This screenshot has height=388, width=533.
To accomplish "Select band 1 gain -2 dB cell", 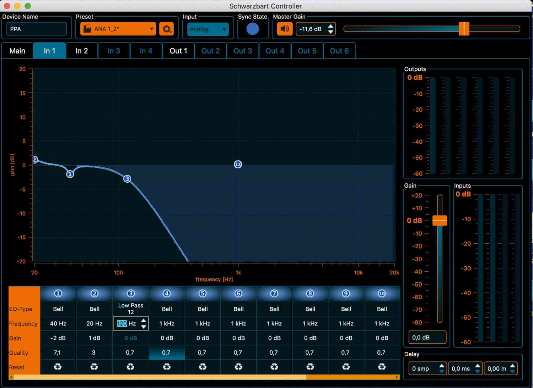I will pos(58,338).
